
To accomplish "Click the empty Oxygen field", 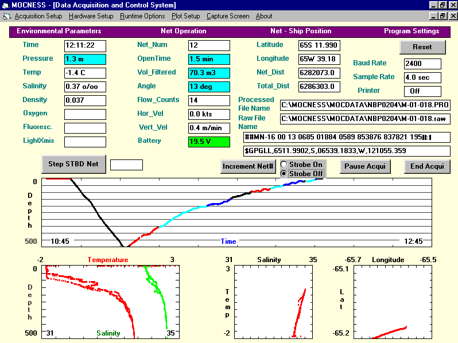I will [85, 114].
